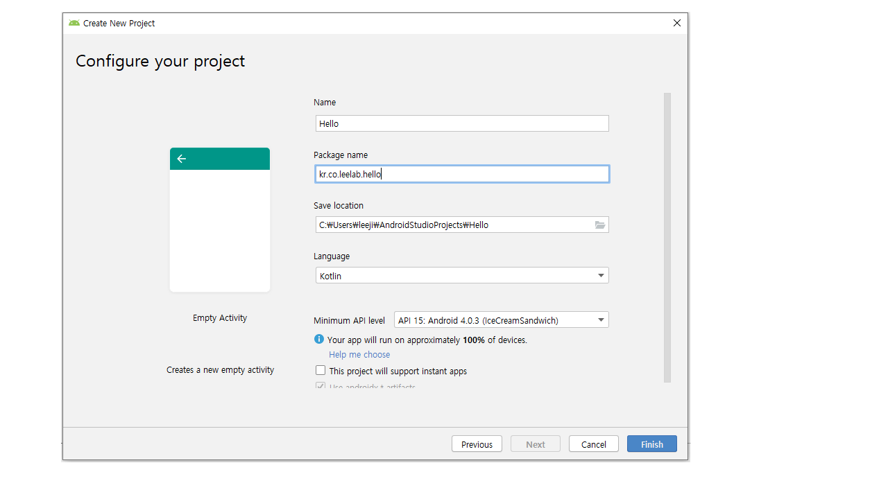Screen dimensions: 888x499
Task: Click the Configure your project heading
Action: pyautogui.click(x=160, y=61)
